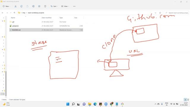Open the Zoom app on the taskbar

point(106,104)
